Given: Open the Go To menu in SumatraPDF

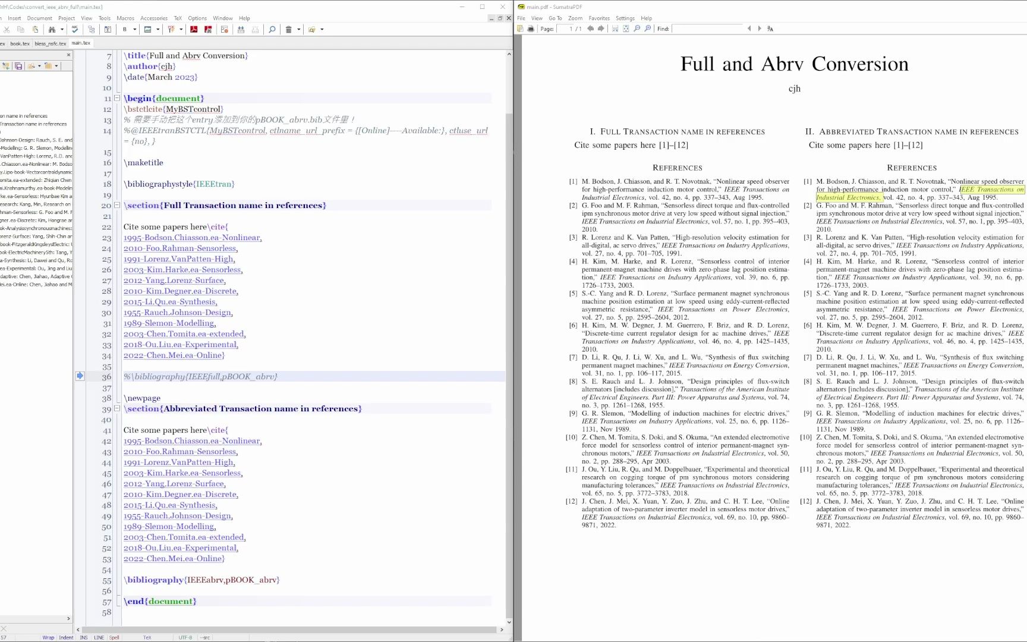Looking at the screenshot, I should (x=555, y=18).
